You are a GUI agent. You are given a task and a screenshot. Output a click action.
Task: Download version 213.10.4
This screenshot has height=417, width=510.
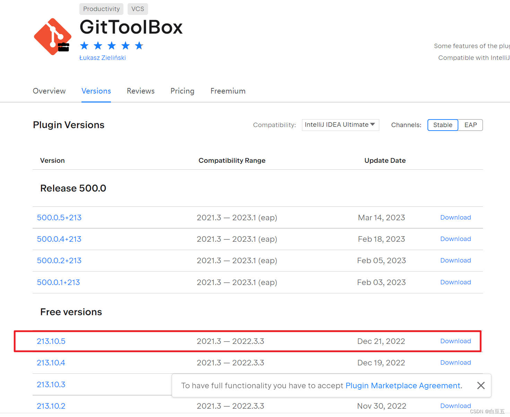click(x=456, y=363)
